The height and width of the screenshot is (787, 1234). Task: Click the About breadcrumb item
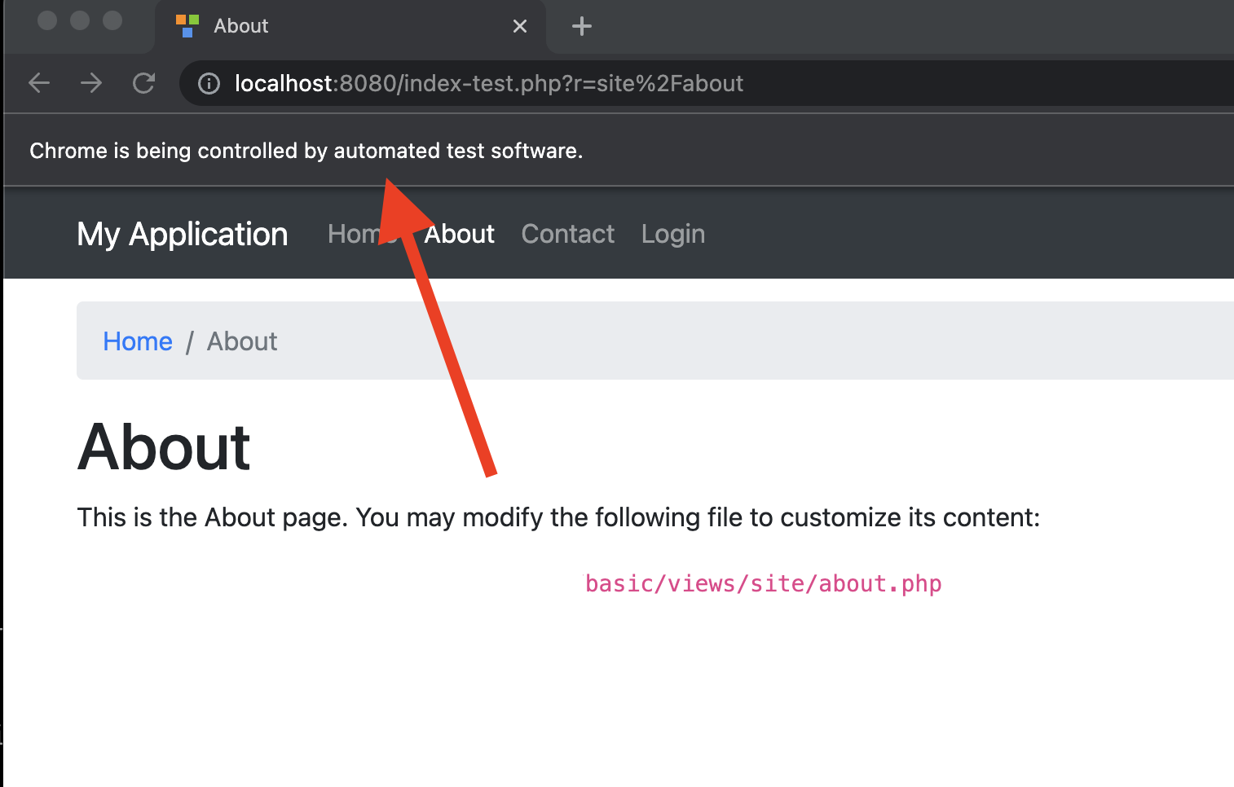point(242,341)
